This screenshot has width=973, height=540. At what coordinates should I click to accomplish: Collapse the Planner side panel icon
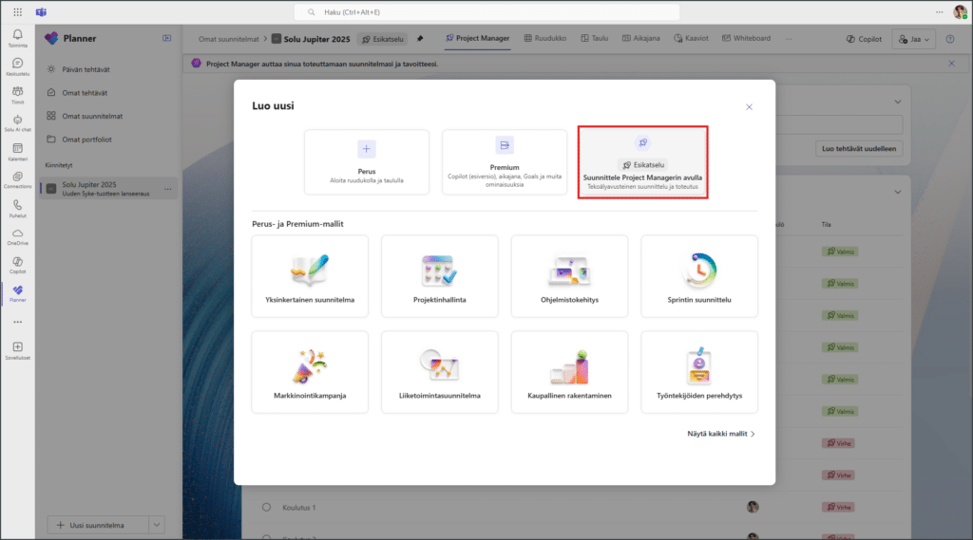[167, 39]
